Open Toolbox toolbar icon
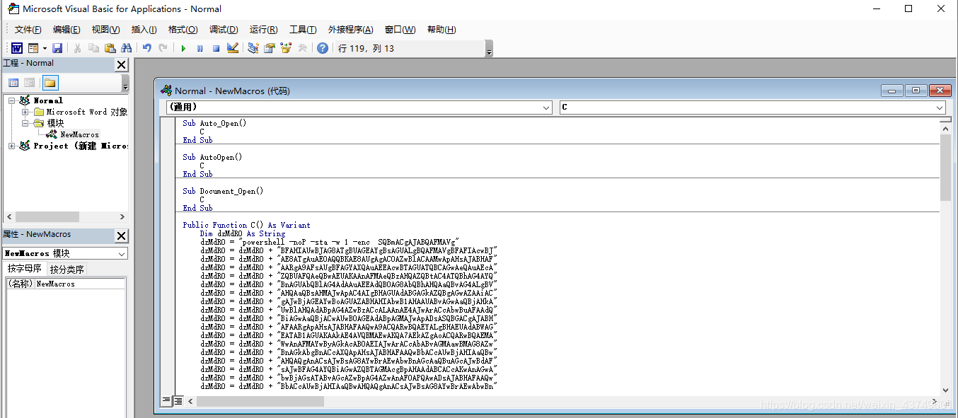Screen dimensions: 958x418 (x=302, y=48)
